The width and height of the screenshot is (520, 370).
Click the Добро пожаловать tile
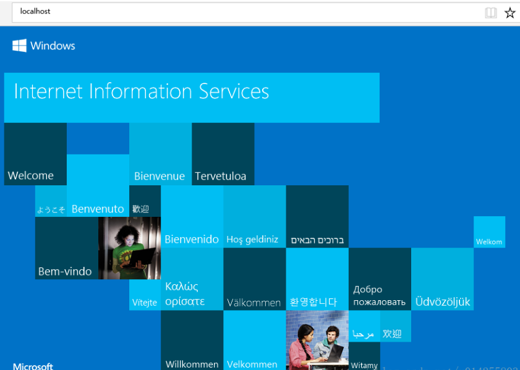pos(380,279)
